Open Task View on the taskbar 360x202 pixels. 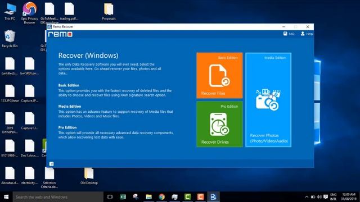tap(110, 197)
